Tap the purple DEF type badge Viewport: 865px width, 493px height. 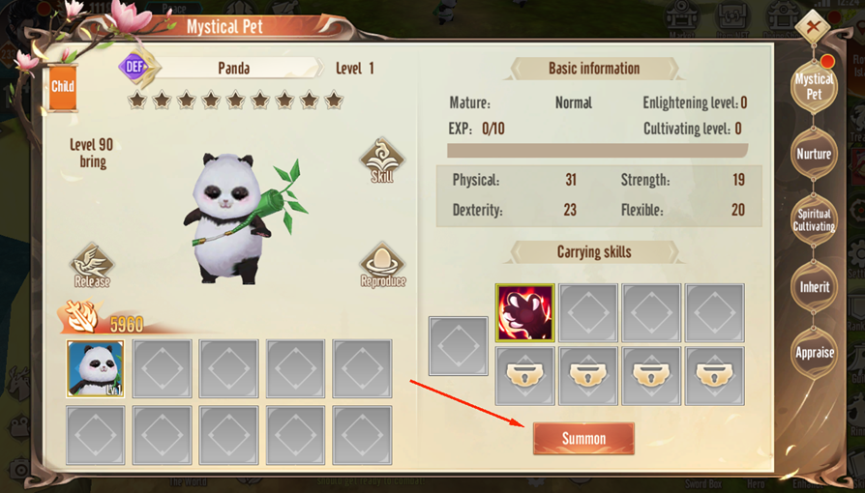pos(135,68)
